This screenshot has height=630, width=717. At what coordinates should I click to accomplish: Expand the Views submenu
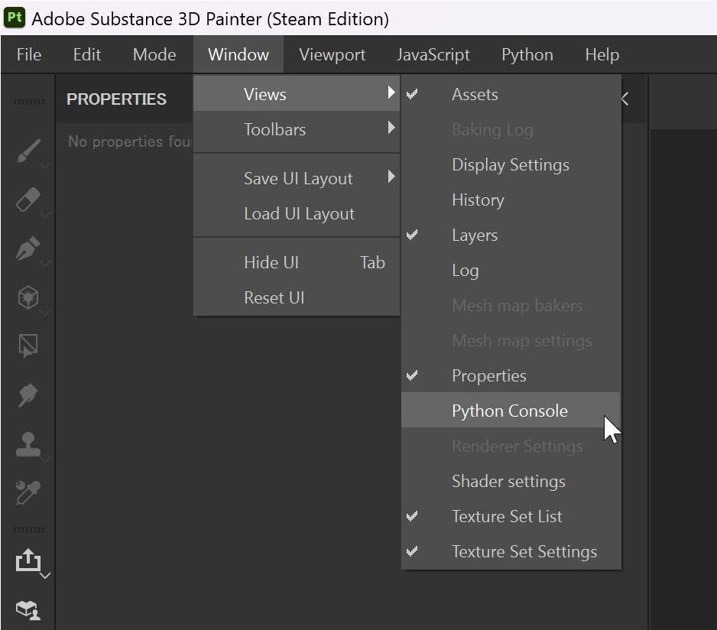(x=297, y=94)
